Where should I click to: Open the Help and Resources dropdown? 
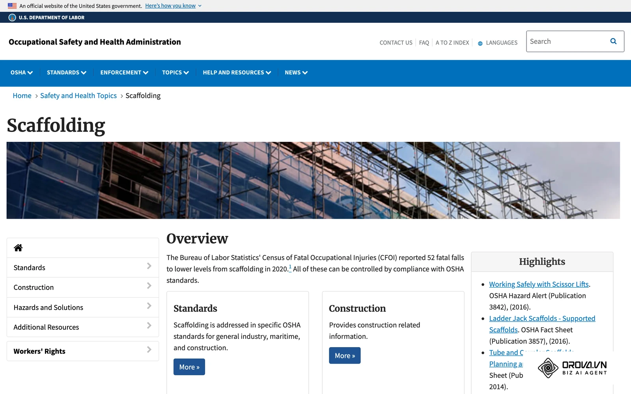click(x=237, y=72)
